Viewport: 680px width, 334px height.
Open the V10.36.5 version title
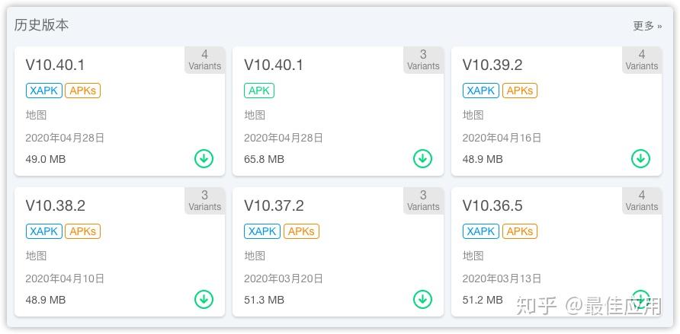[492, 205]
